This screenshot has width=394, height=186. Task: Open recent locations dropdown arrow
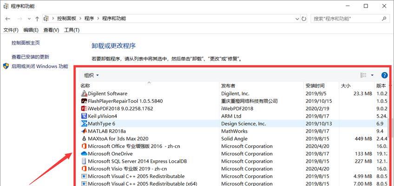29,19
